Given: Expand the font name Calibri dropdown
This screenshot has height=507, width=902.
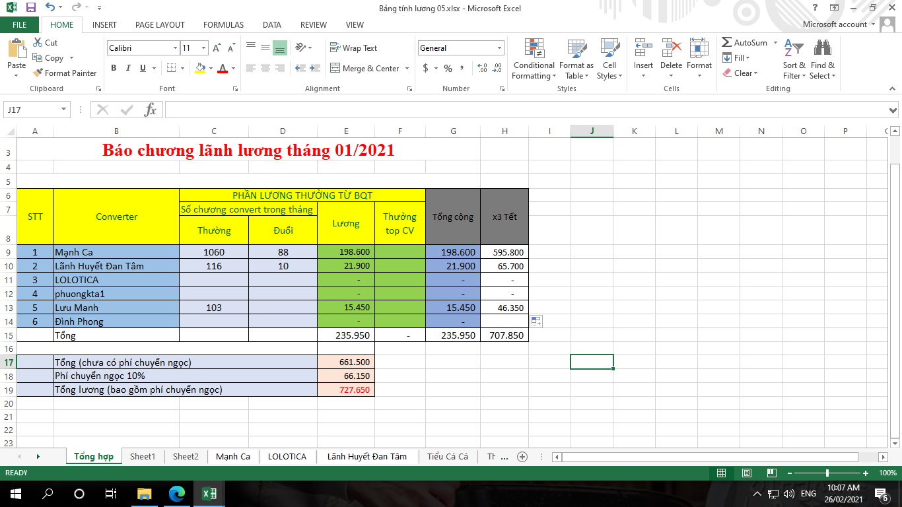Looking at the screenshot, I should (175, 48).
